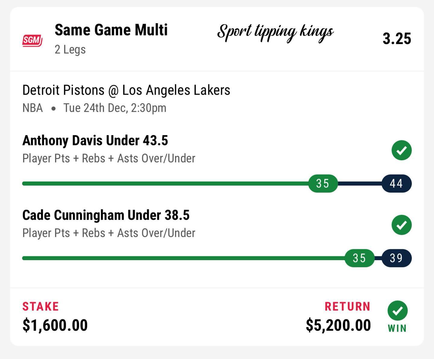
Task: Click the green WIN checkmark icon
Action: click(398, 311)
